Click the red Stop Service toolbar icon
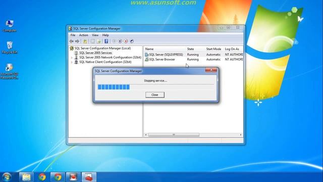 point(126,41)
